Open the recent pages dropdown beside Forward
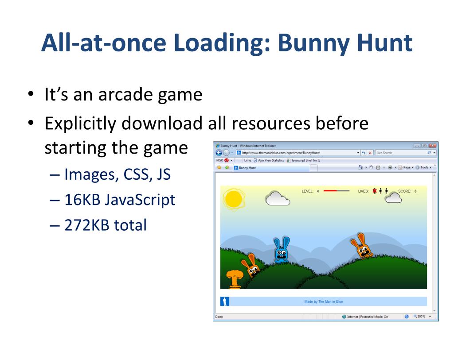 [x=232, y=153]
